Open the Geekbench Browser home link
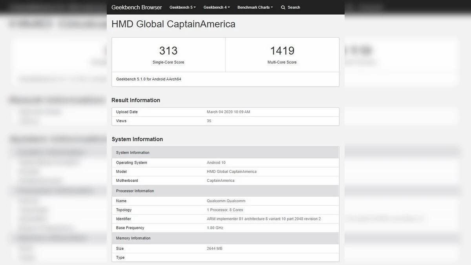The height and width of the screenshot is (265, 471). pos(137,7)
